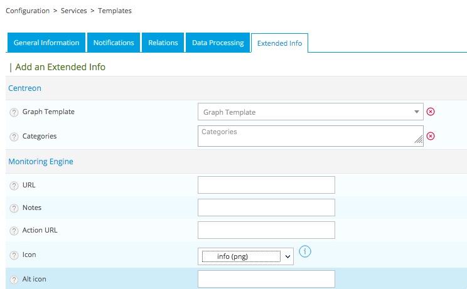This screenshot has height=289, width=467.
Task: Open the Notifications tab
Action: 114,43
